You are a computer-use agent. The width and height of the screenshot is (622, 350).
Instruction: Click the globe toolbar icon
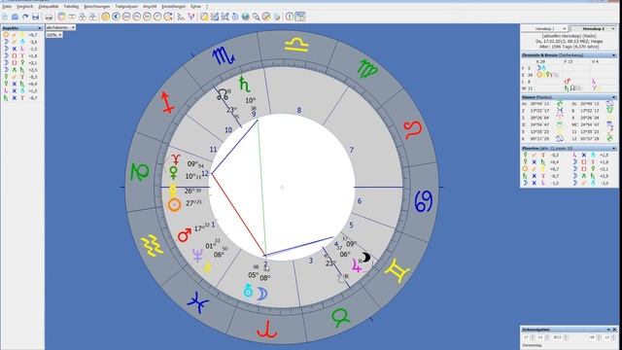tap(246, 17)
